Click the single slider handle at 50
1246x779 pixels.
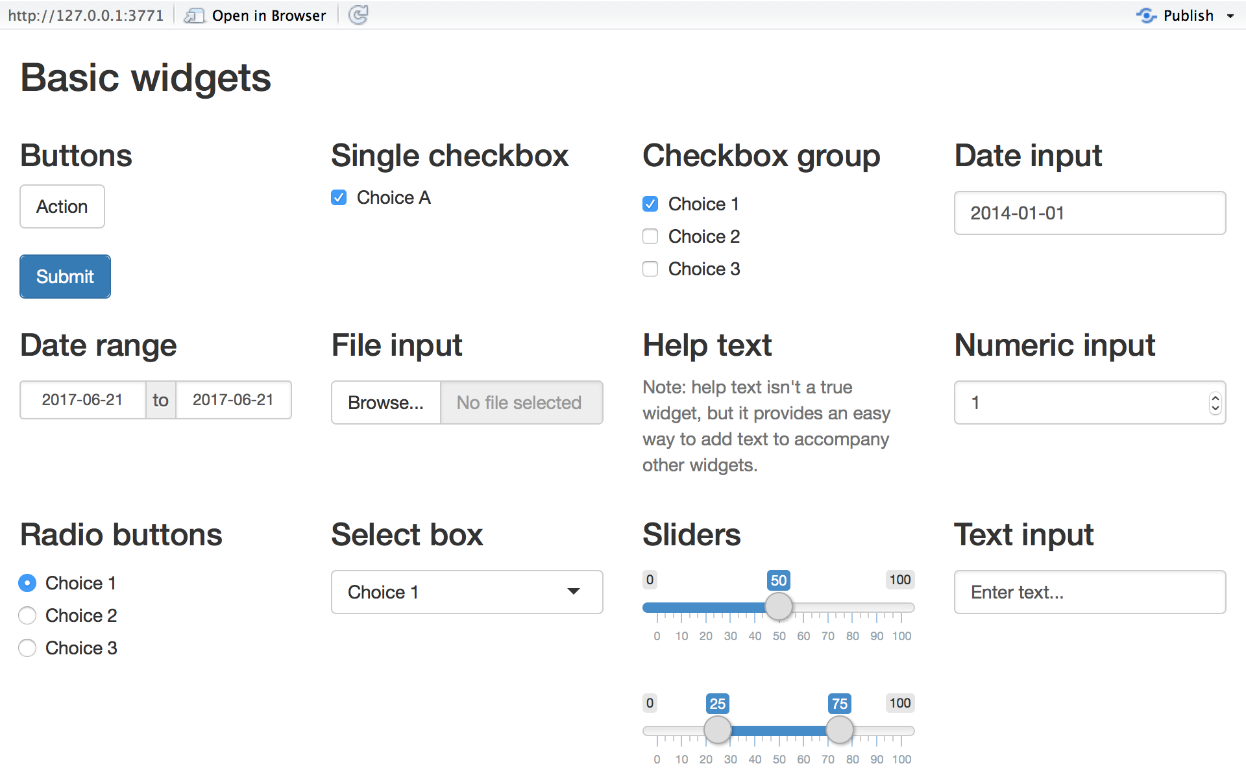tap(778, 607)
